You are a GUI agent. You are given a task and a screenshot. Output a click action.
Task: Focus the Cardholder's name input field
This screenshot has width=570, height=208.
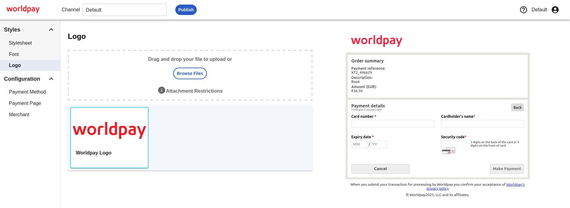pos(483,124)
